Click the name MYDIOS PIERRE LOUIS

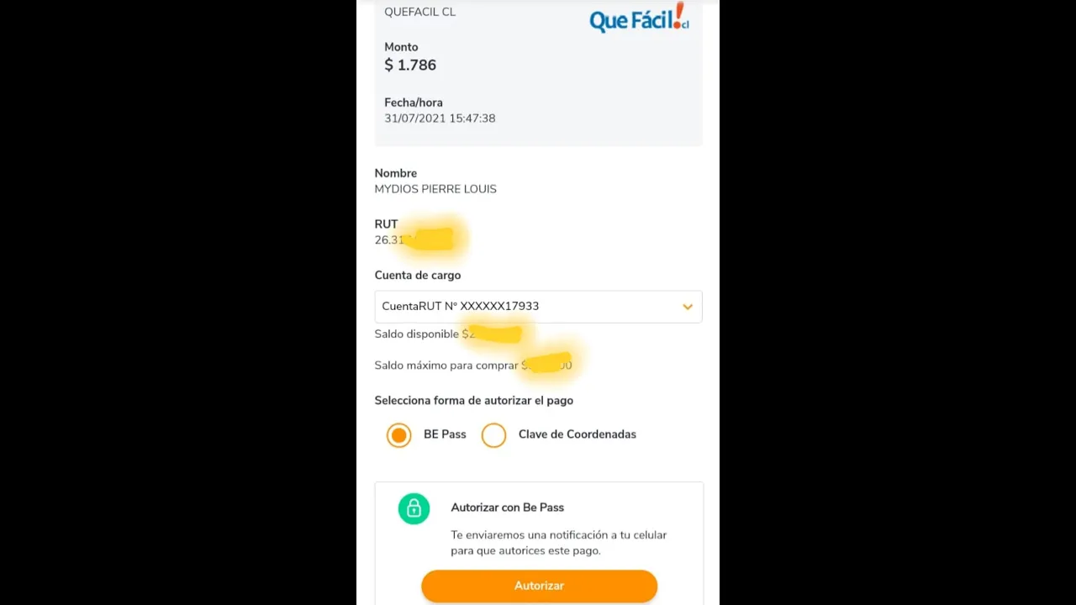[x=435, y=189]
